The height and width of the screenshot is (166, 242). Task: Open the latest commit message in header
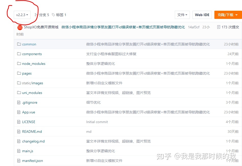[123, 27]
